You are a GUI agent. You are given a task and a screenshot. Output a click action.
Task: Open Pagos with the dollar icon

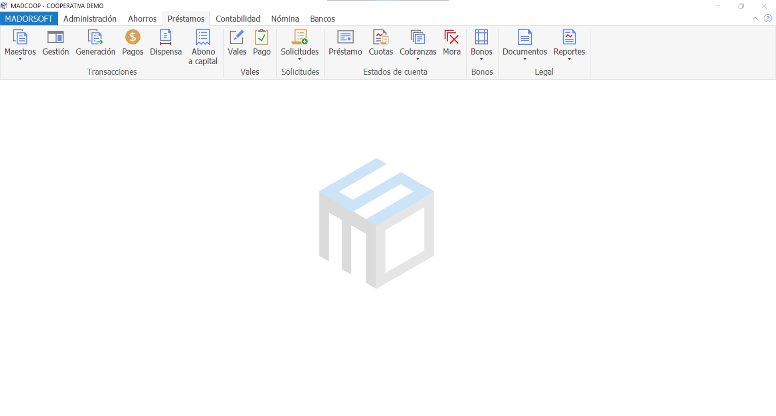point(133,42)
